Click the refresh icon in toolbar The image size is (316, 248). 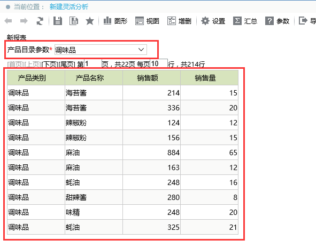point(40,21)
